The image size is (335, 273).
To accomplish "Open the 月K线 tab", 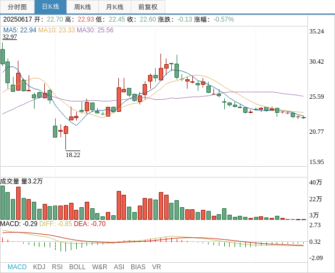I will pos(115,7).
